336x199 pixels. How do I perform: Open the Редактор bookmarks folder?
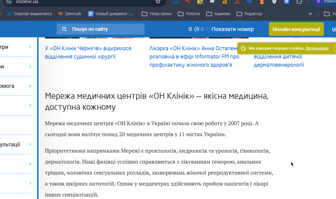(249, 14)
